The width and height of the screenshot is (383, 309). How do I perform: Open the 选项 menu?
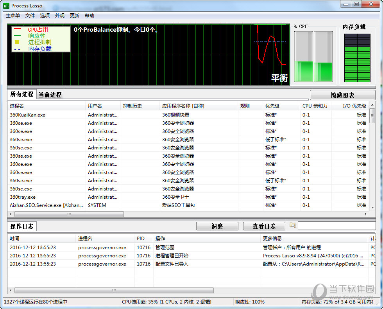[45, 16]
